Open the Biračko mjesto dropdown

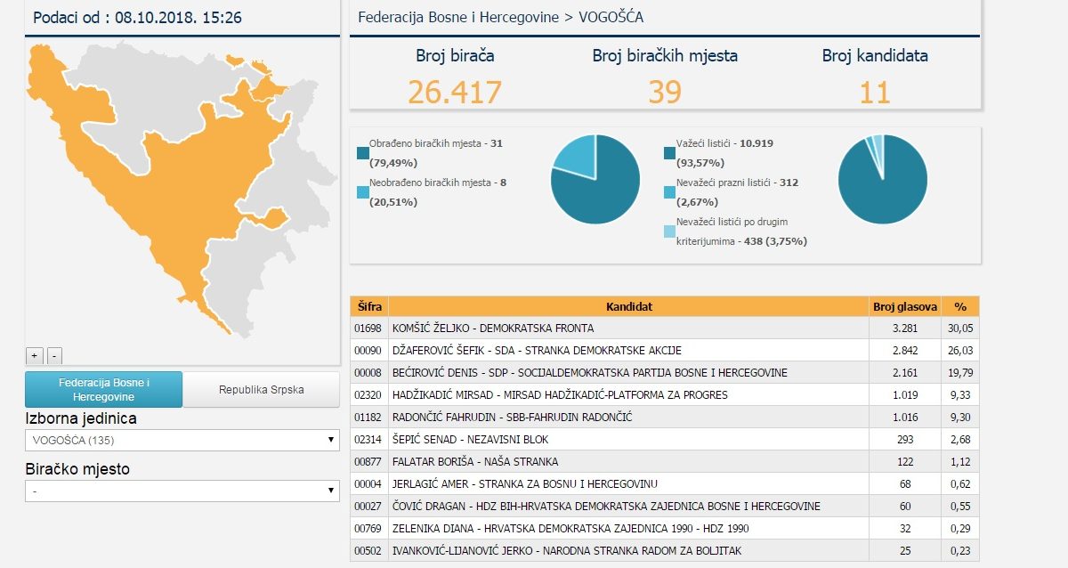[182, 491]
